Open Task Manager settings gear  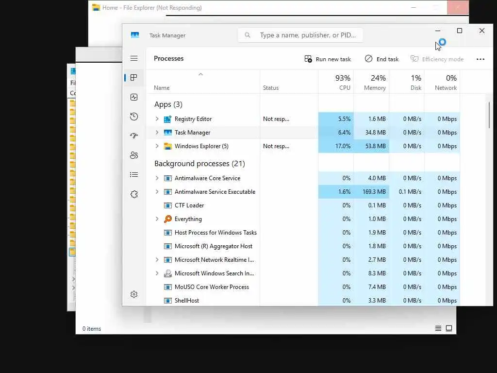coord(134,294)
